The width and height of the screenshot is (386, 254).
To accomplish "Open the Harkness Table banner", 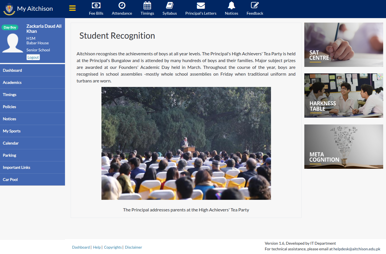I will click(x=344, y=95).
